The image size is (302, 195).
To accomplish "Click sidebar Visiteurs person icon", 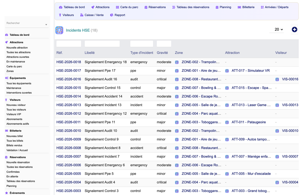I will tap(7, 100).
